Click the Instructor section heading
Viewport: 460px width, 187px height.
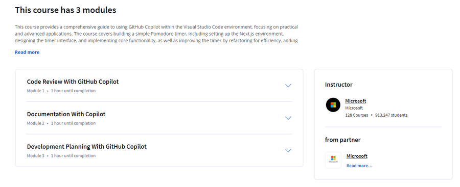[x=338, y=85]
